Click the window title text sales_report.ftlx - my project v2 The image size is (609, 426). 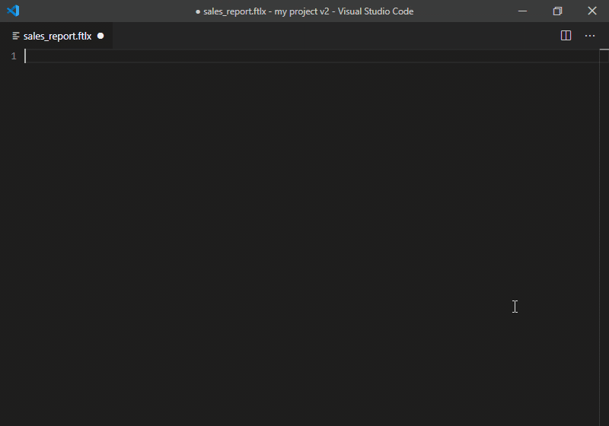[266, 11]
